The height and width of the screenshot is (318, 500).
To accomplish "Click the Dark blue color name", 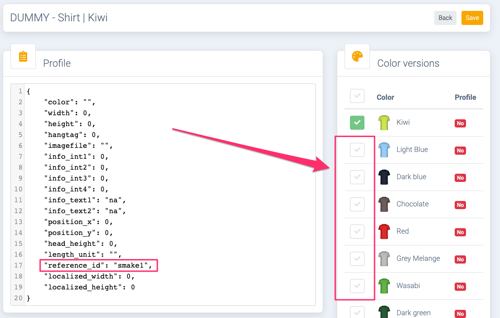I will coord(411,177).
